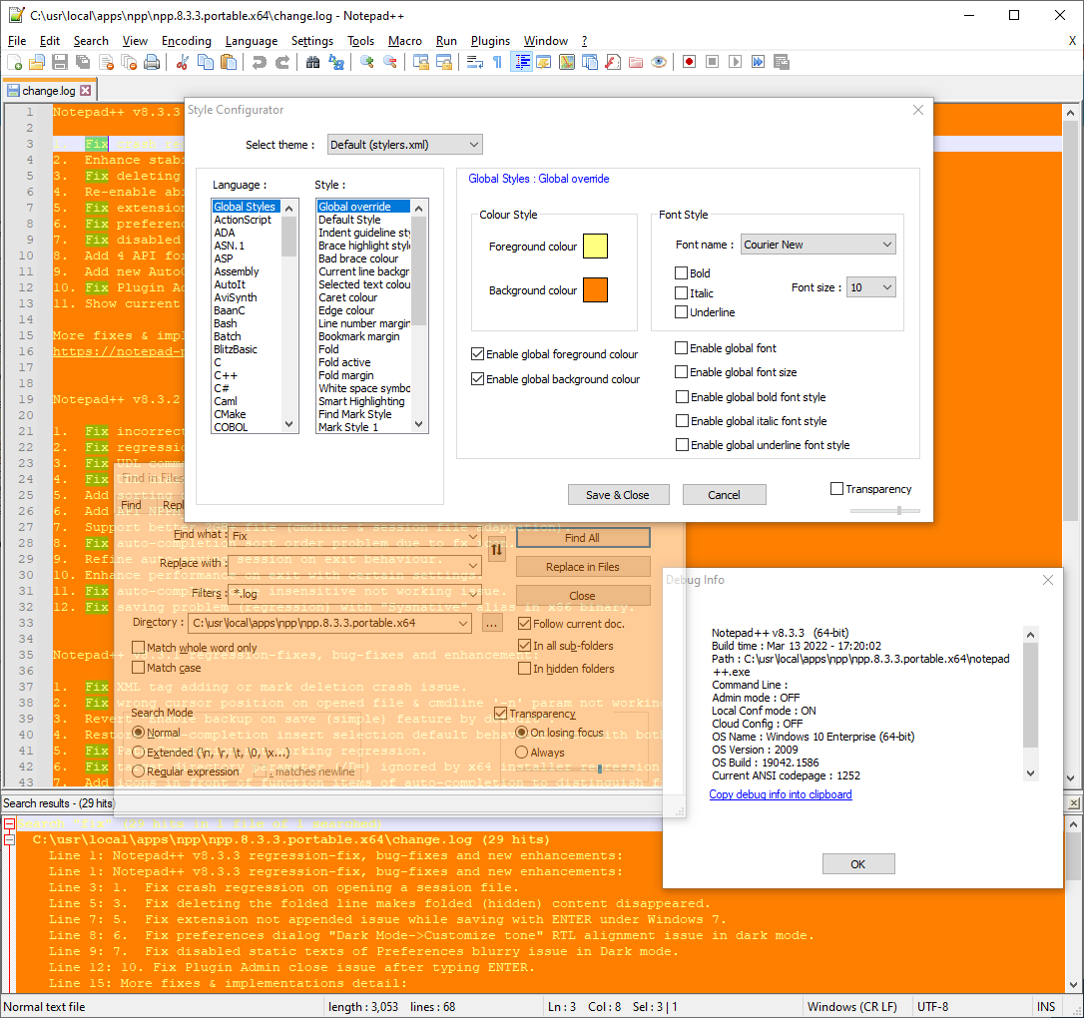Screen dimensions: 1084x1018
Task: Expand the Replace with dropdown
Action: pos(473,565)
